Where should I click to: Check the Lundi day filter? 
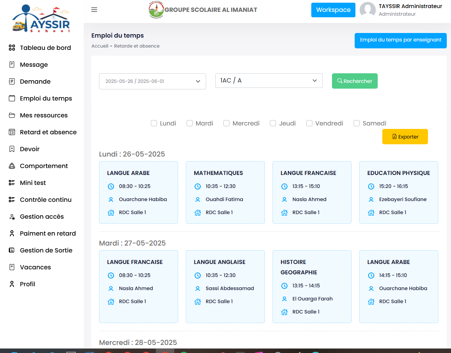click(x=154, y=123)
